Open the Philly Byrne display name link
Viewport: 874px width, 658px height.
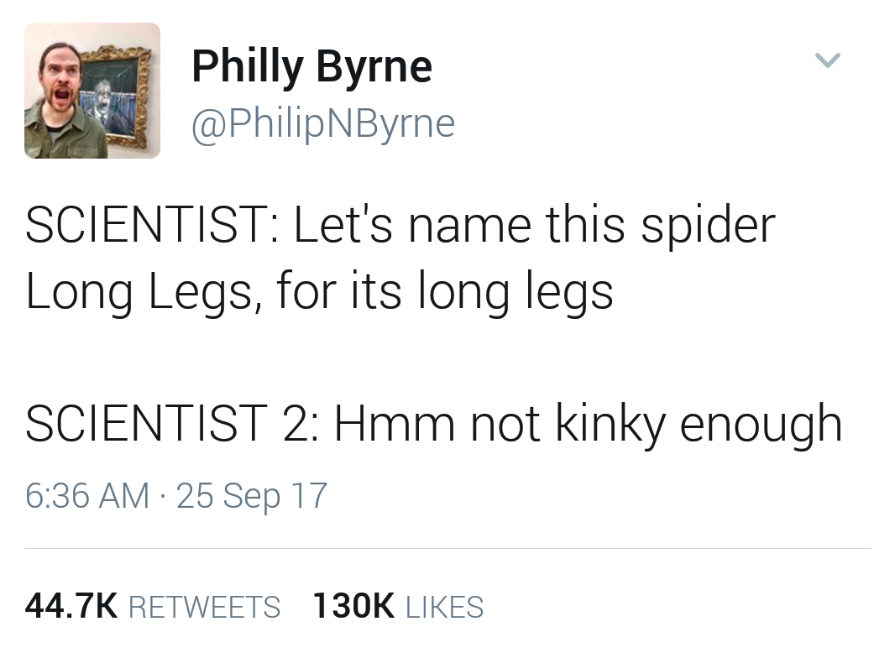[x=311, y=66]
